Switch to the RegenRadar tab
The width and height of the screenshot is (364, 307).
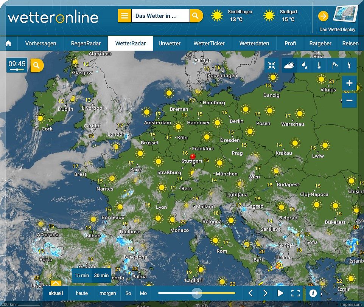tap(86, 43)
